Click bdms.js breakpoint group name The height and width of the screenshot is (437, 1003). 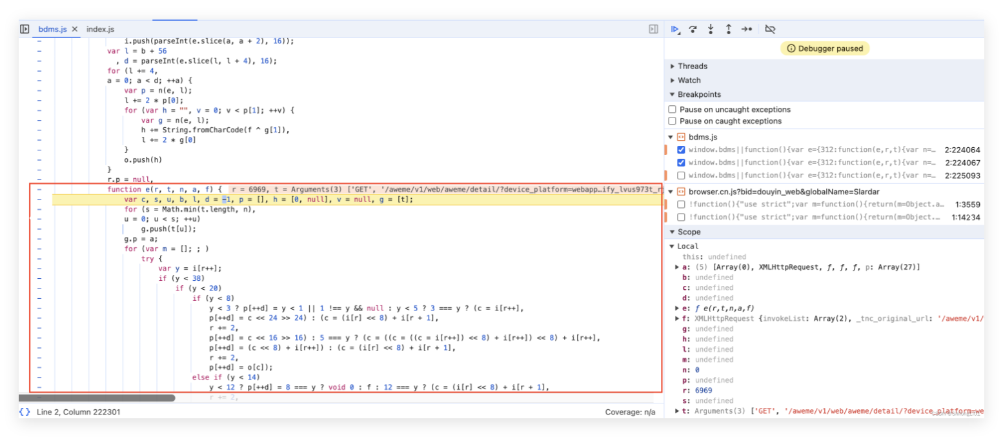click(704, 137)
